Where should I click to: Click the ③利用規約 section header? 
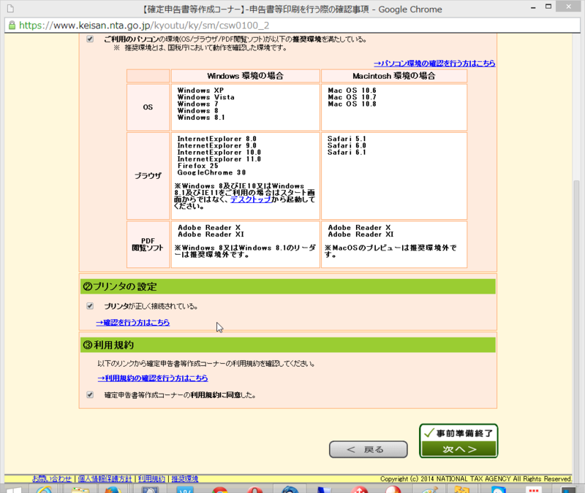[288, 345]
